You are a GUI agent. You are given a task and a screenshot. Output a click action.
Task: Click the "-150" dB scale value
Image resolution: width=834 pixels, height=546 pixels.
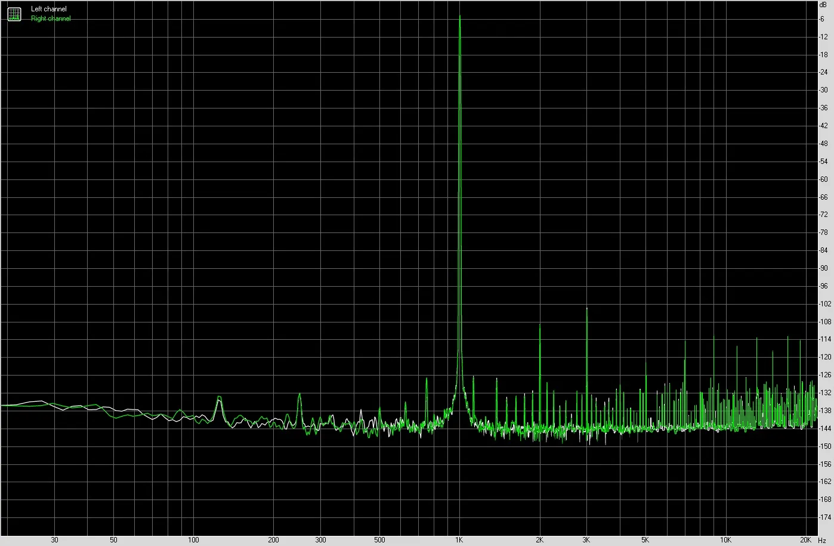pyautogui.click(x=826, y=446)
